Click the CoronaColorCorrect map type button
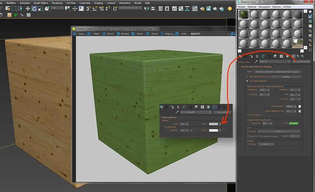The width and height of the screenshot is (315, 192). click(301, 61)
